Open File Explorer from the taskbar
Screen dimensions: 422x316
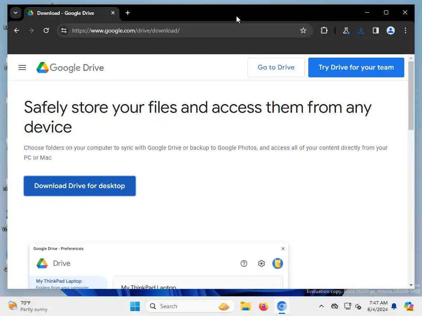click(246, 306)
